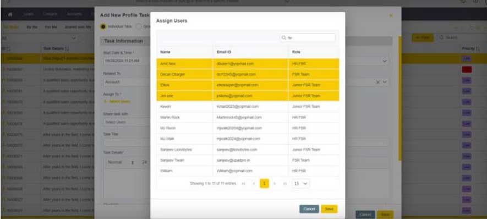Select user row MJ Walk

tap(248, 139)
